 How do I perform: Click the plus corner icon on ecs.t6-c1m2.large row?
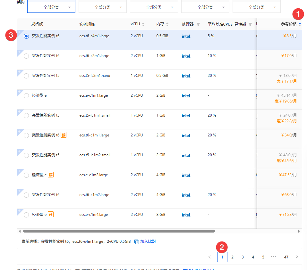[19, 191]
